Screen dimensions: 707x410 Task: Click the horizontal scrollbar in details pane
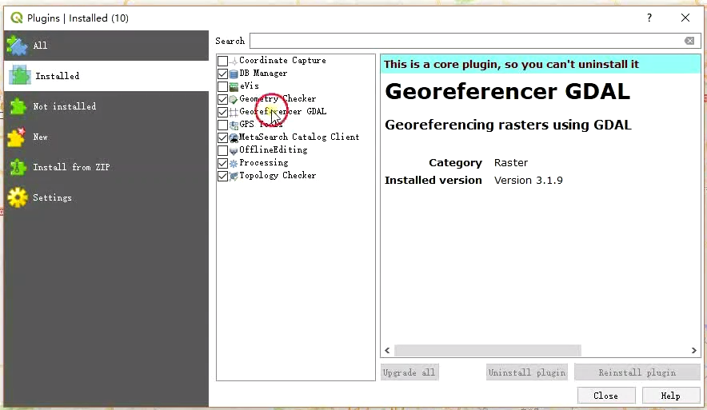tap(487, 351)
